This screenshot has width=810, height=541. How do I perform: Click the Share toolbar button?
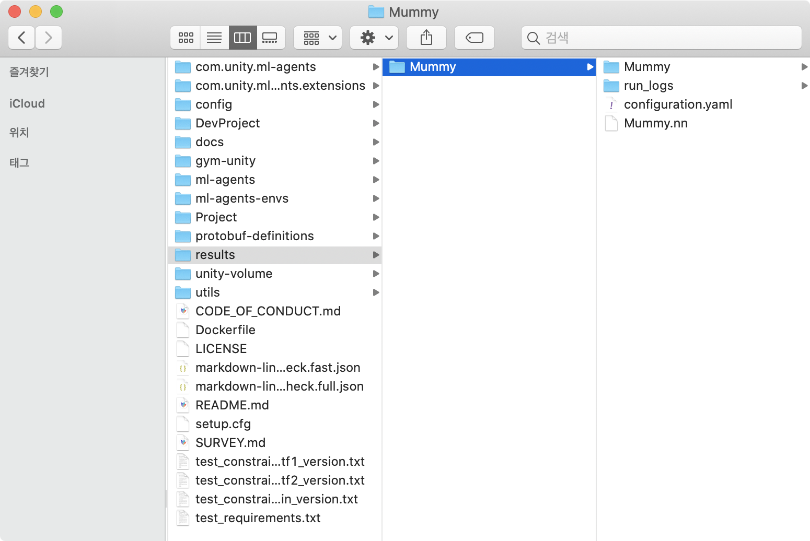pos(426,38)
